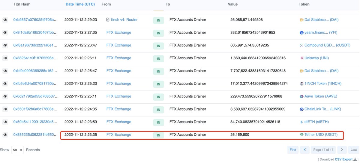Go to the previous page with left chevron
The image size is (360, 163).
(x=304, y=150)
